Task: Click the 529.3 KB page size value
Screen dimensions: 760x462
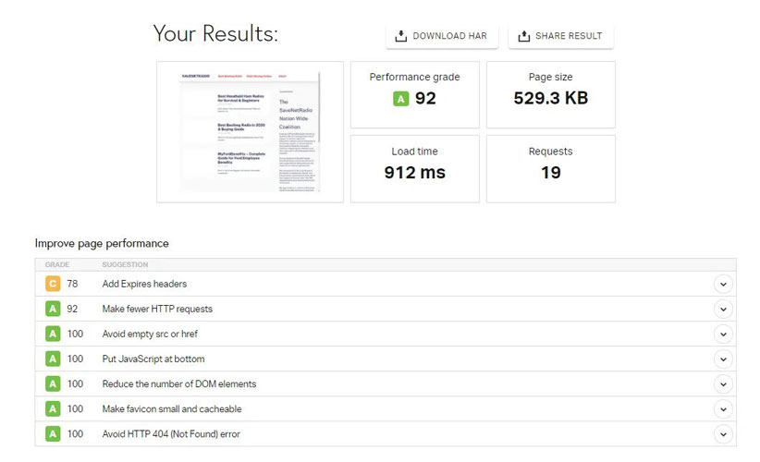Action: pyautogui.click(x=551, y=98)
